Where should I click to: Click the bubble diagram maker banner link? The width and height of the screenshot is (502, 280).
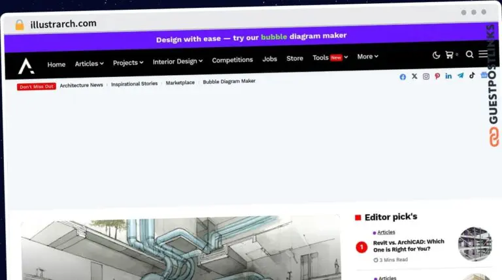click(x=251, y=37)
